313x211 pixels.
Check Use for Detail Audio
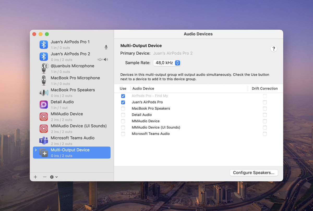(123, 115)
